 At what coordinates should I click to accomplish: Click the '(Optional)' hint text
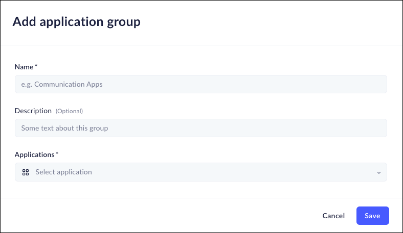[69, 111]
